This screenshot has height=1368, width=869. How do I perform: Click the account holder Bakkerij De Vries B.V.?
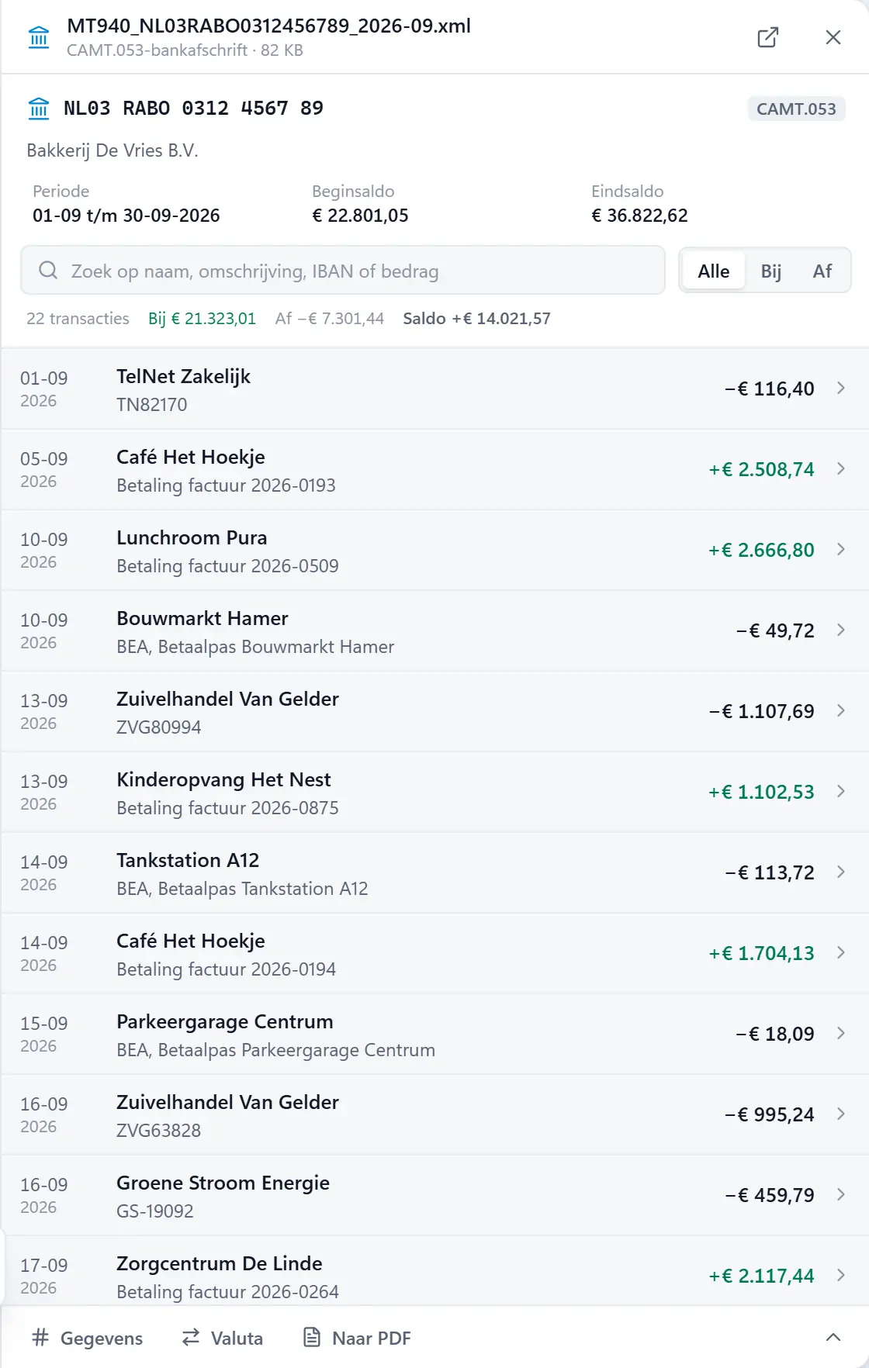click(113, 150)
